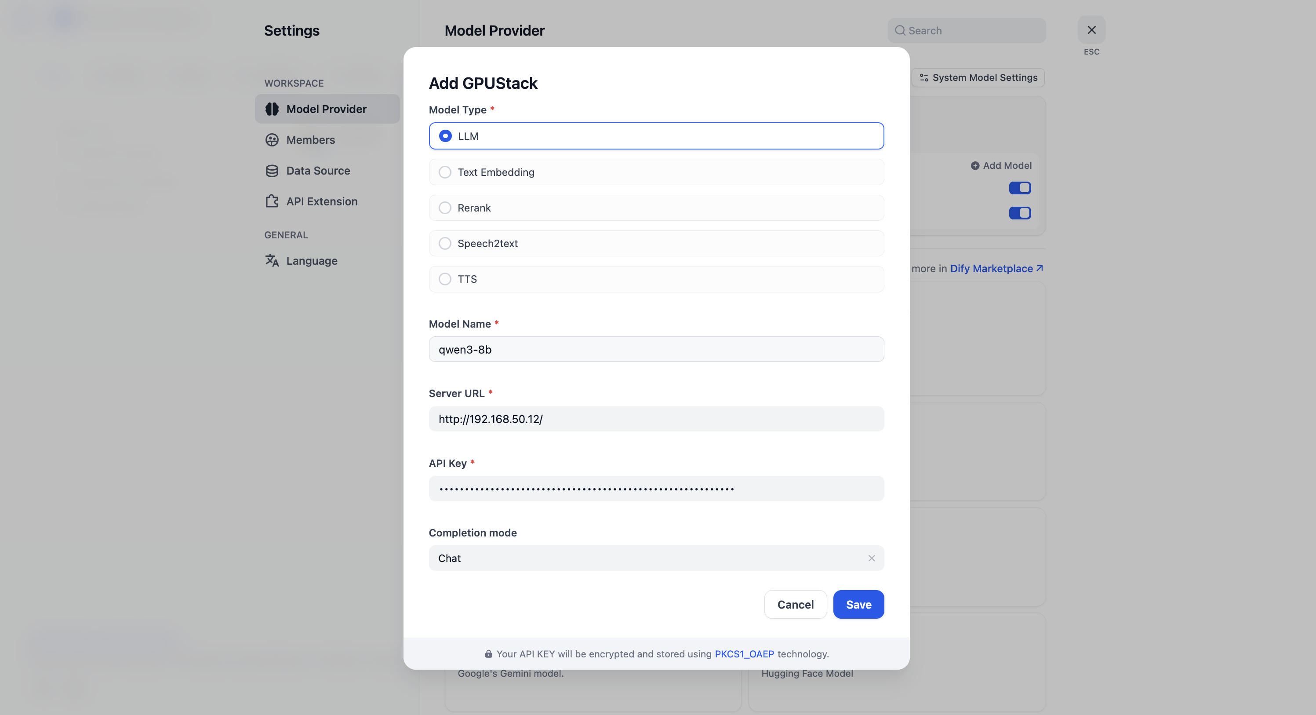Cancel adding the GPUStack model

click(795, 605)
